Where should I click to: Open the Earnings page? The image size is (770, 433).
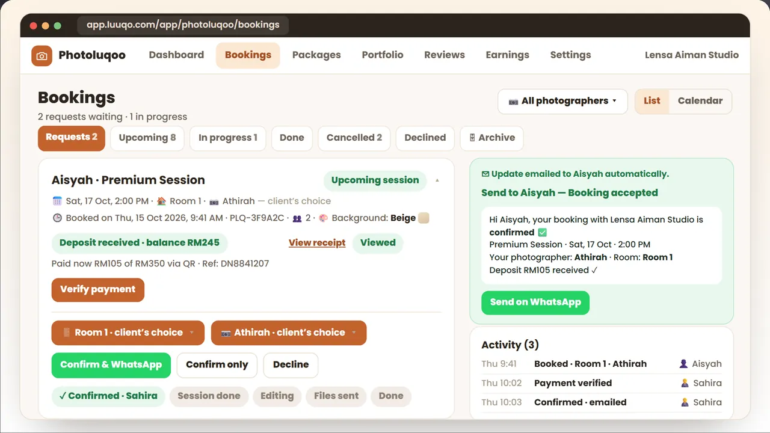click(x=508, y=55)
